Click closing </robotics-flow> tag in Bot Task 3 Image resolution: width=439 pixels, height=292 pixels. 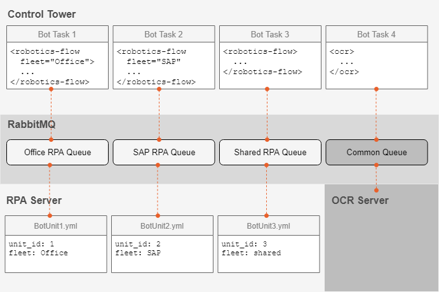[262, 72]
